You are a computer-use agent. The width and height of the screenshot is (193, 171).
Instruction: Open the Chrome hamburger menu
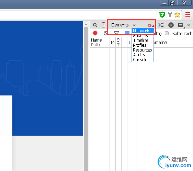(188, 15)
